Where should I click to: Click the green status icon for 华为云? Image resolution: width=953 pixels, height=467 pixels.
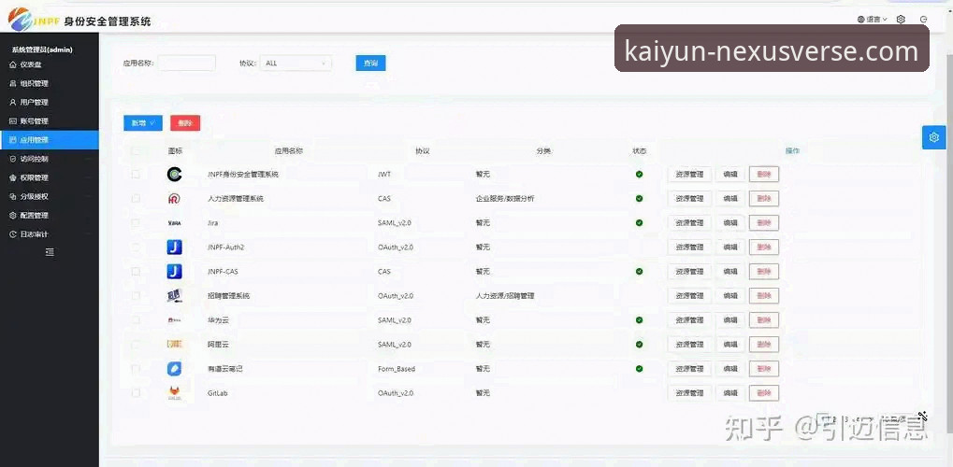pyautogui.click(x=640, y=320)
